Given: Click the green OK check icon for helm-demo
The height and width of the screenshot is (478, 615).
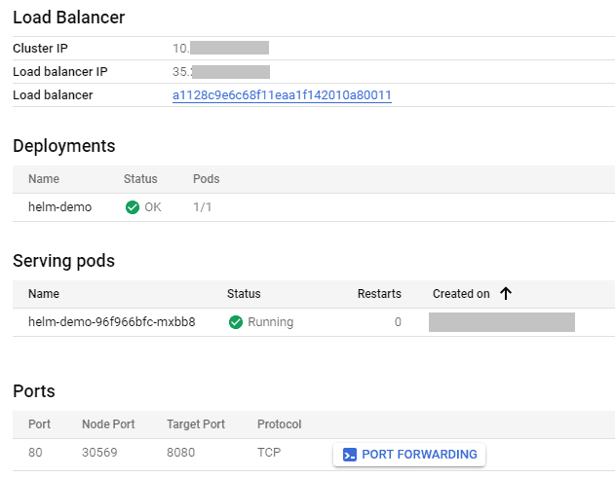Looking at the screenshot, I should tap(133, 207).
